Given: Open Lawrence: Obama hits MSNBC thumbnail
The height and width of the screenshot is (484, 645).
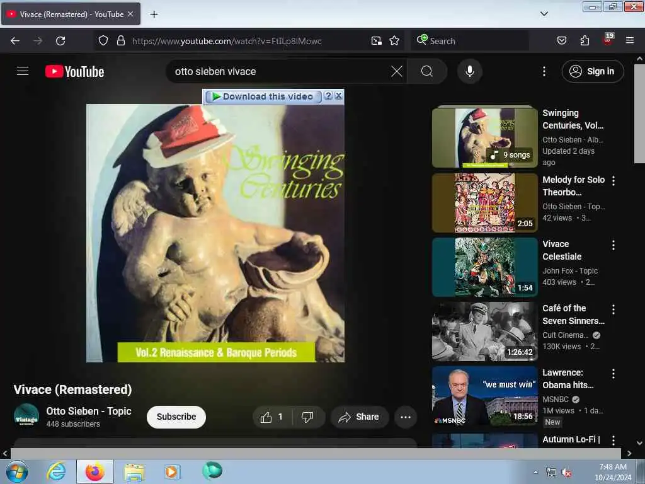Looking at the screenshot, I should 484,396.
